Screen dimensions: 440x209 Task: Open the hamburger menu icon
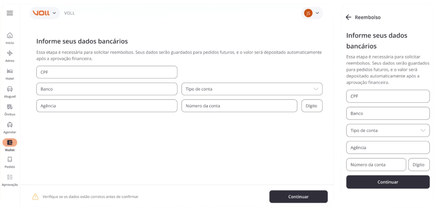click(10, 13)
